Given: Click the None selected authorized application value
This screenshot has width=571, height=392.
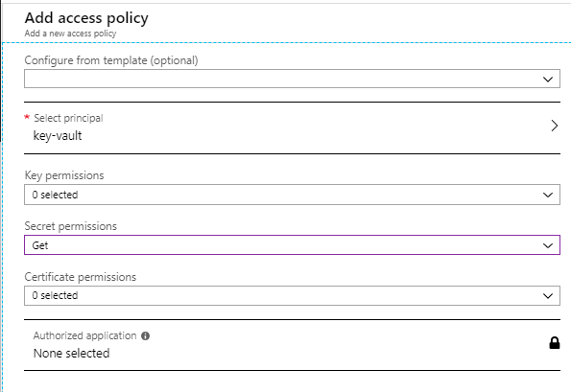Looking at the screenshot, I should point(71,353).
